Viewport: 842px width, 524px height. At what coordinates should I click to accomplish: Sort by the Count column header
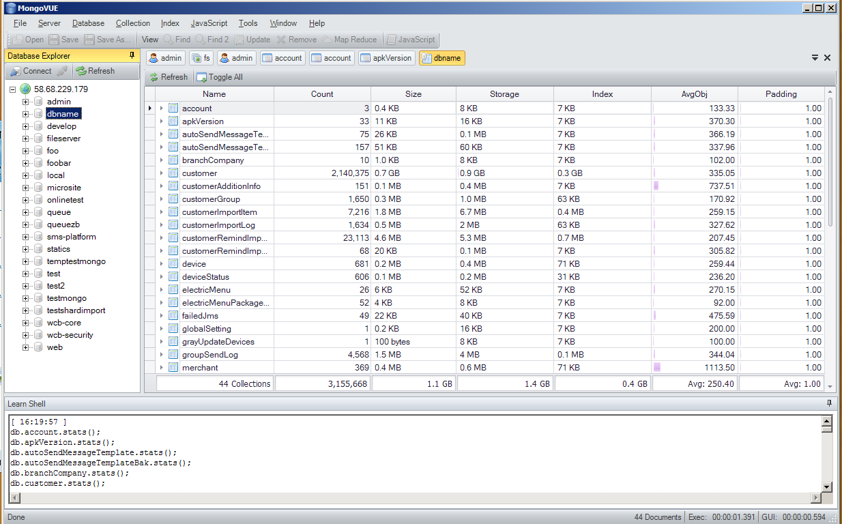322,94
